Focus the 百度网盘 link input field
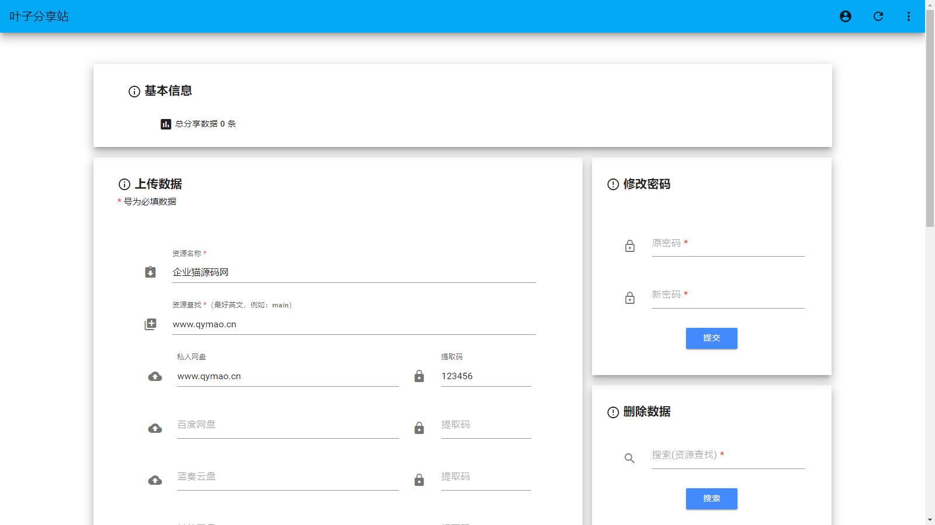 (288, 425)
